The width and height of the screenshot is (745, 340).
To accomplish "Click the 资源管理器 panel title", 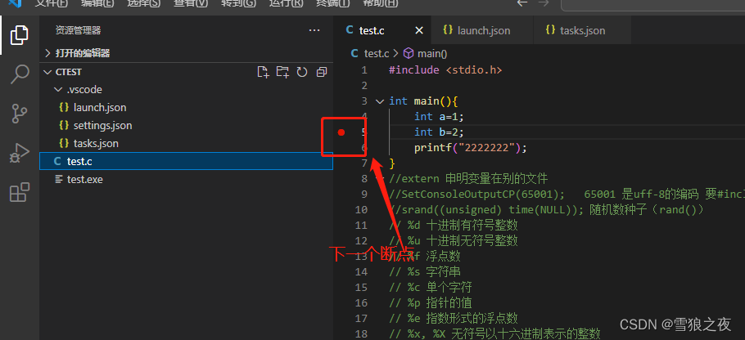I will click(x=78, y=30).
